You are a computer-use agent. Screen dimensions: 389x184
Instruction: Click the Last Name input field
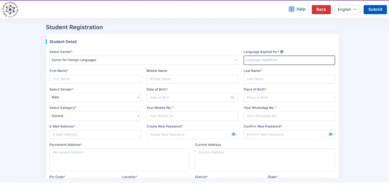point(289,79)
